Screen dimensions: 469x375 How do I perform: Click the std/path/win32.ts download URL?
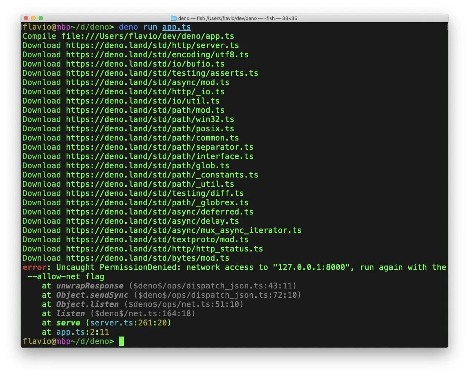(x=150, y=119)
